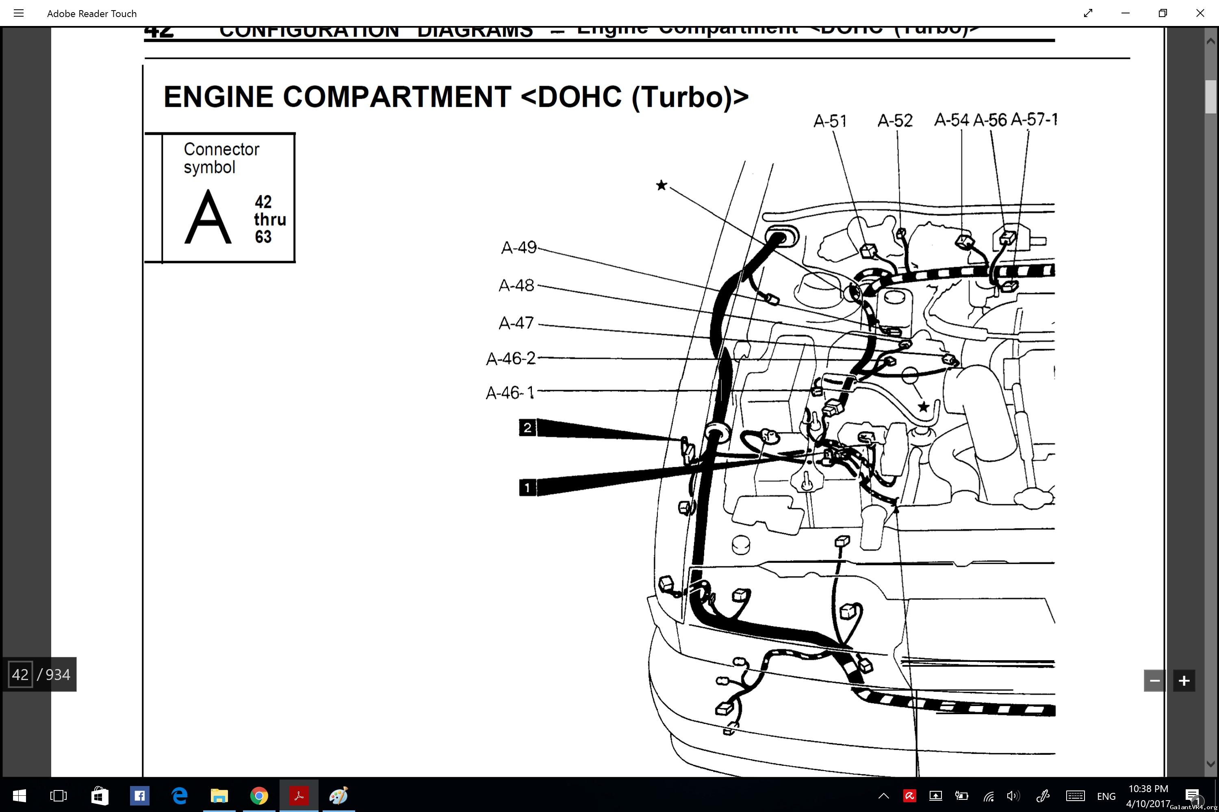Click the zoom out minus button
1219x812 pixels.
[1155, 680]
